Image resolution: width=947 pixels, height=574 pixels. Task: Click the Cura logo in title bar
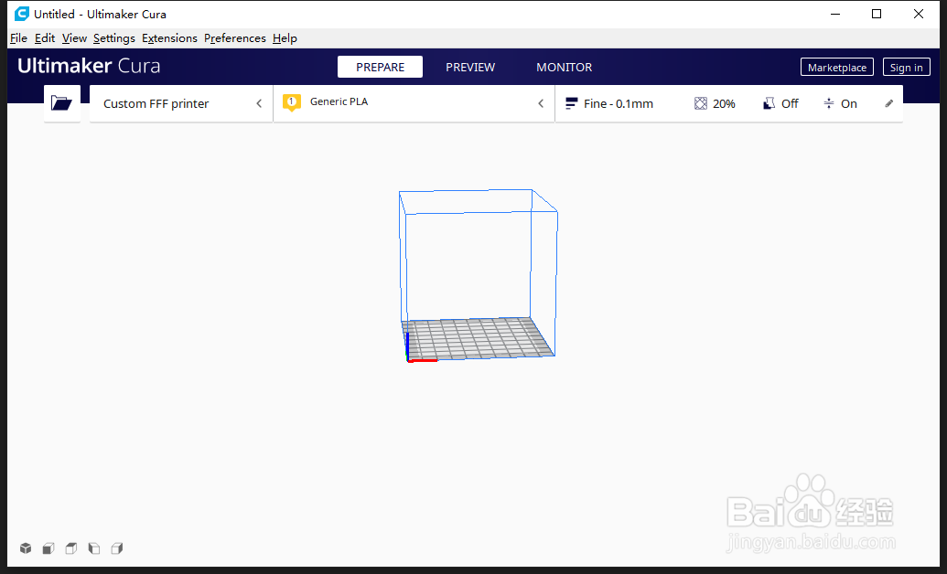point(22,14)
